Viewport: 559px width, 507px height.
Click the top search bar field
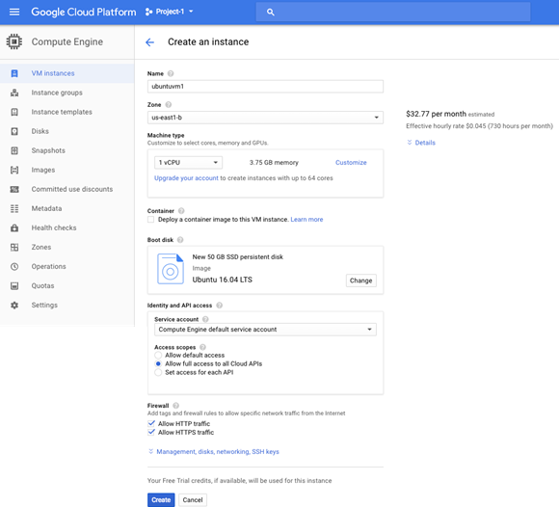pos(393,13)
